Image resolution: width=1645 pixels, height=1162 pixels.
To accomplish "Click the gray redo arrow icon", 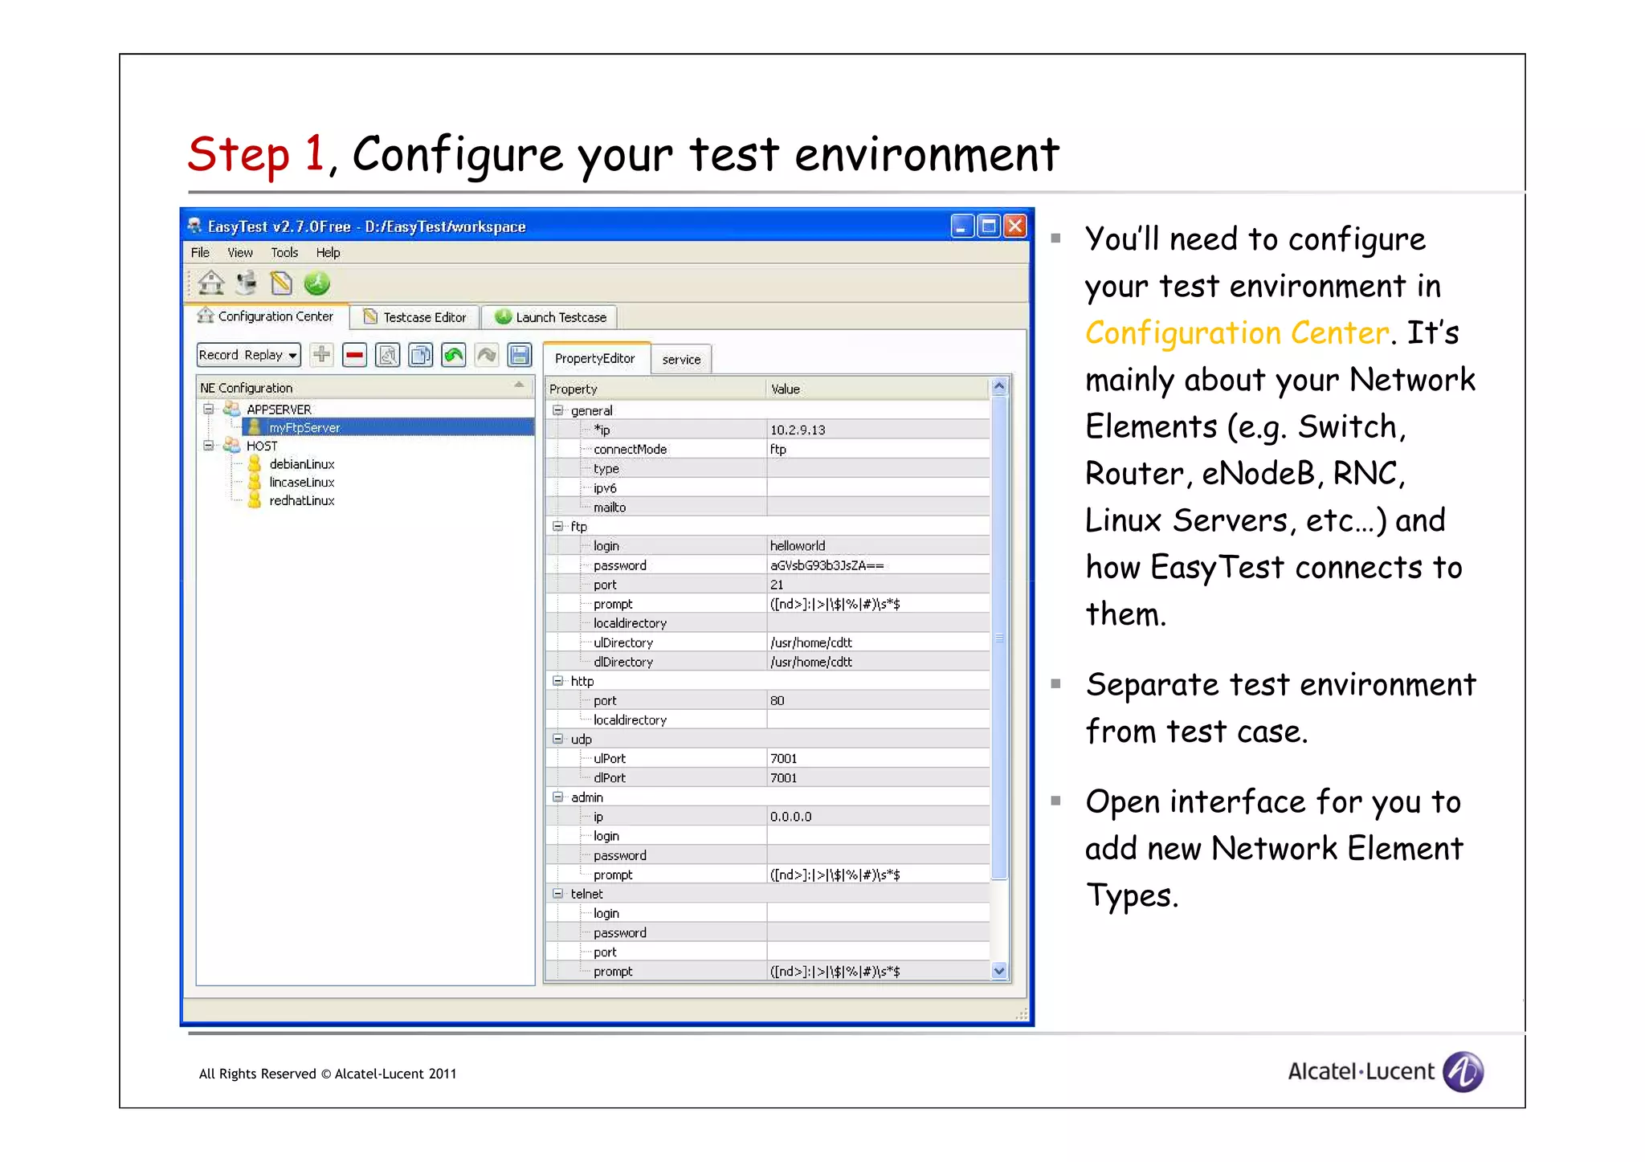I will [487, 354].
